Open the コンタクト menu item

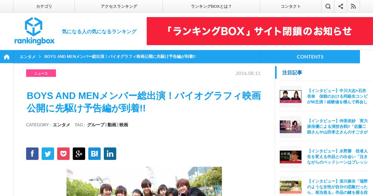[291, 6]
